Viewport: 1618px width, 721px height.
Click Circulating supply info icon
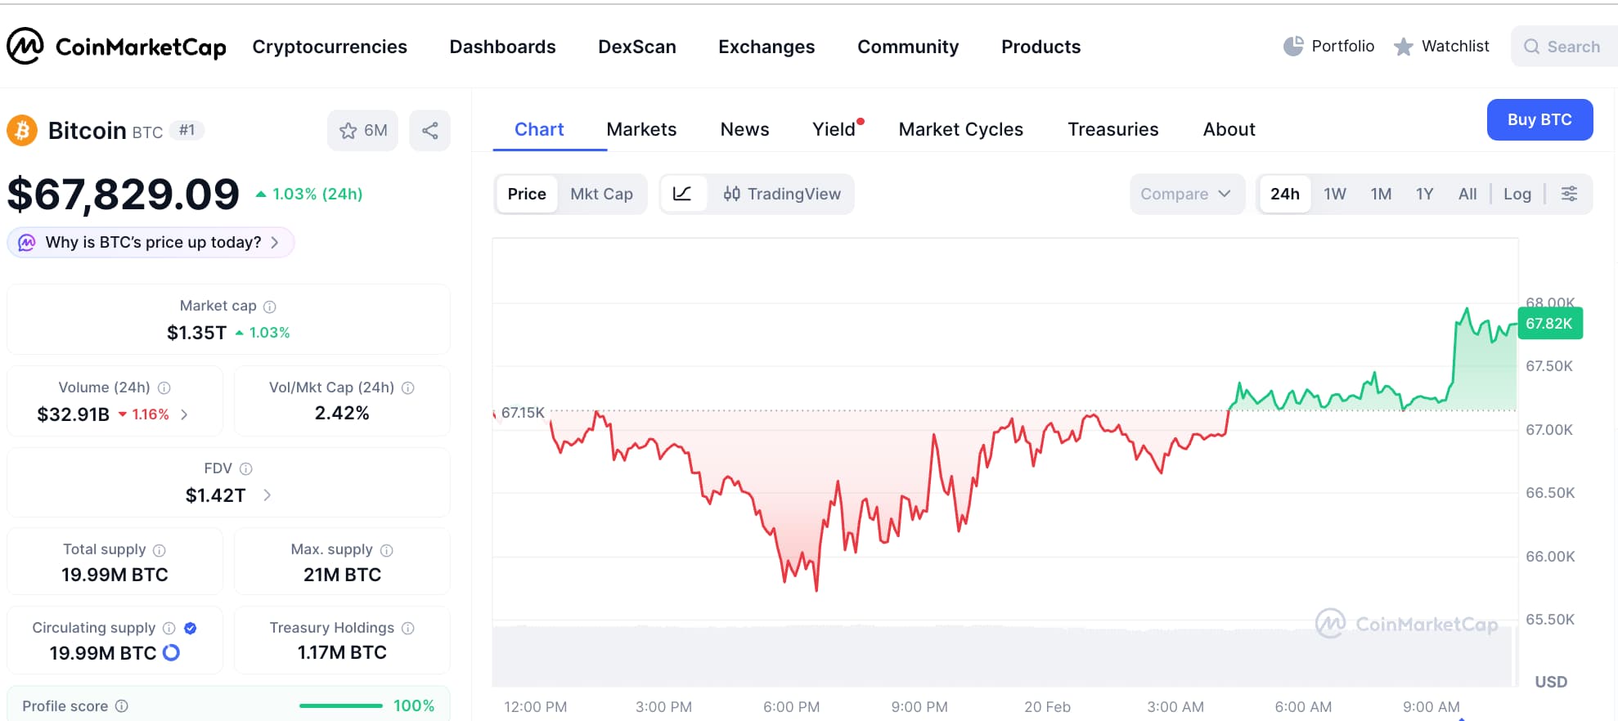[x=169, y=628]
